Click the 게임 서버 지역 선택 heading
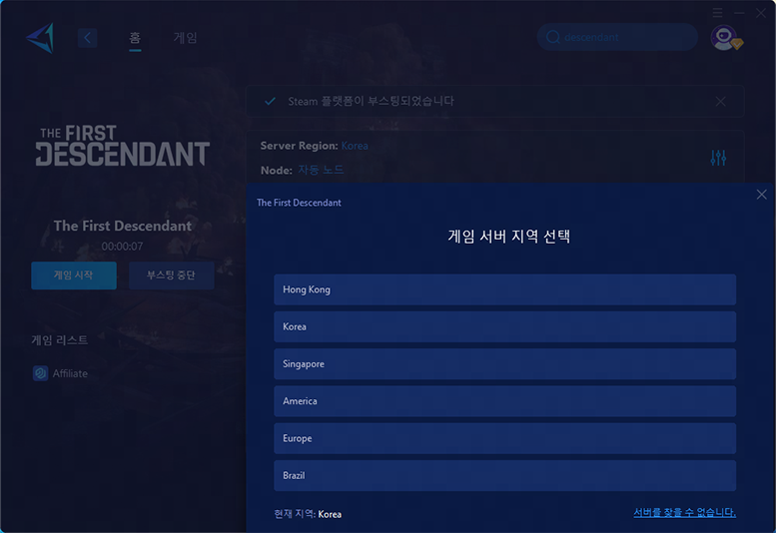Image resolution: width=776 pixels, height=533 pixels. point(508,237)
